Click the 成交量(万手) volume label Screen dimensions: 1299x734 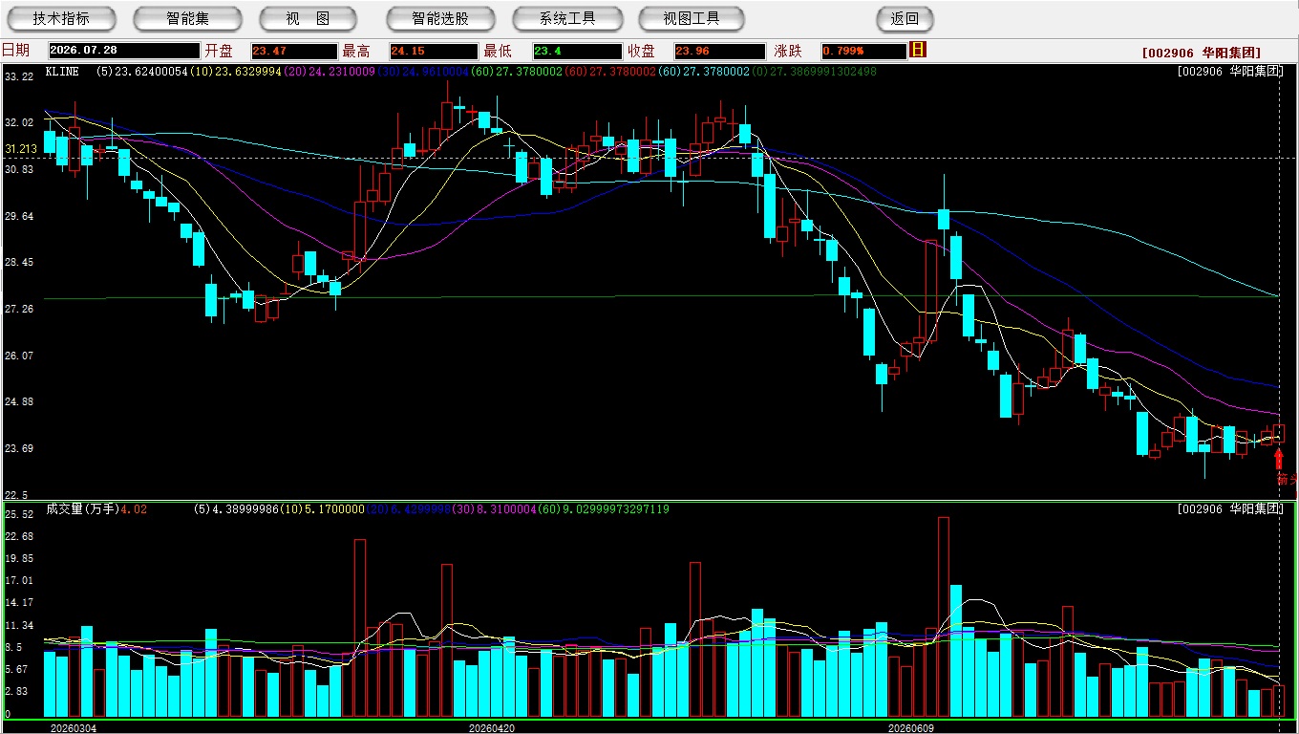(x=82, y=509)
